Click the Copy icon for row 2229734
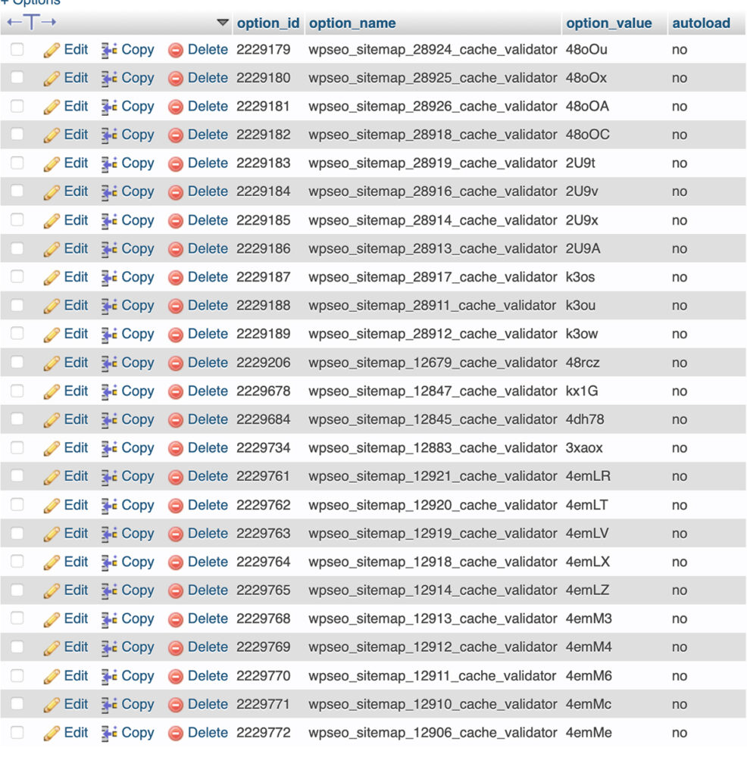Screen dimensions: 747x757 click(109, 448)
